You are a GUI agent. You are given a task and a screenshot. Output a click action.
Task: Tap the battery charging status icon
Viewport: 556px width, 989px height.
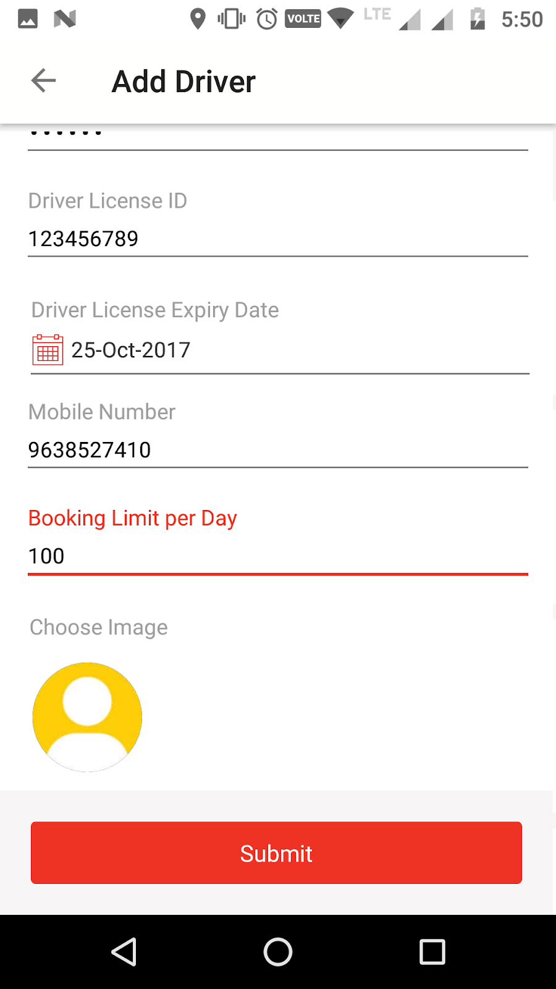pyautogui.click(x=478, y=19)
